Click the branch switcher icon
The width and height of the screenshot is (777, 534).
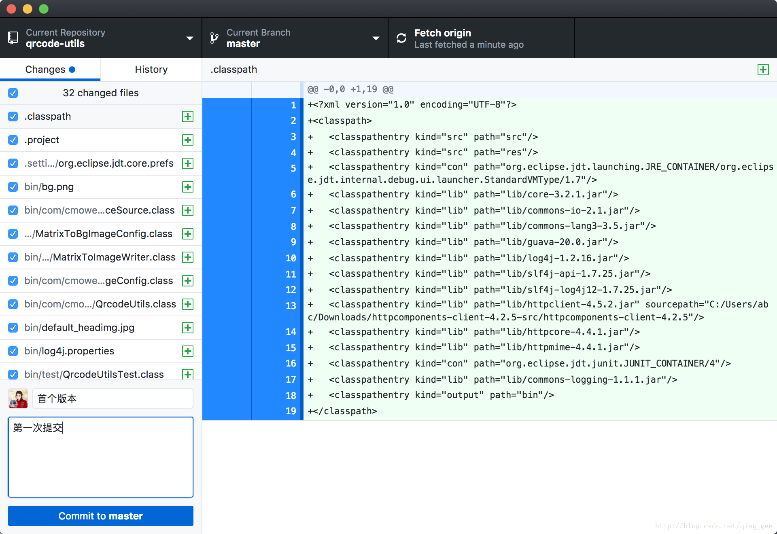[215, 38]
